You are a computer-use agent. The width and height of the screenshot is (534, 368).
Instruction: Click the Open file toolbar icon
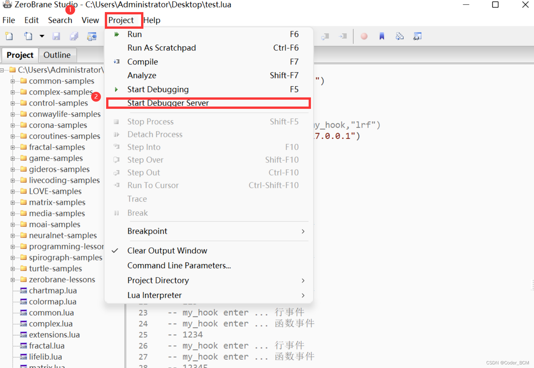point(28,36)
